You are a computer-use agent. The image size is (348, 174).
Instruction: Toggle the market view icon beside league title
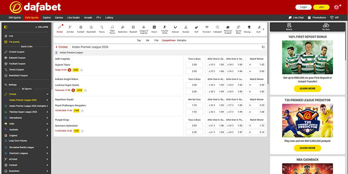click(263, 47)
